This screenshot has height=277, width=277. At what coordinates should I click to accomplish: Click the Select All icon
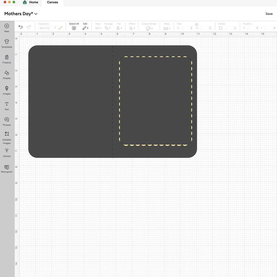click(74, 28)
